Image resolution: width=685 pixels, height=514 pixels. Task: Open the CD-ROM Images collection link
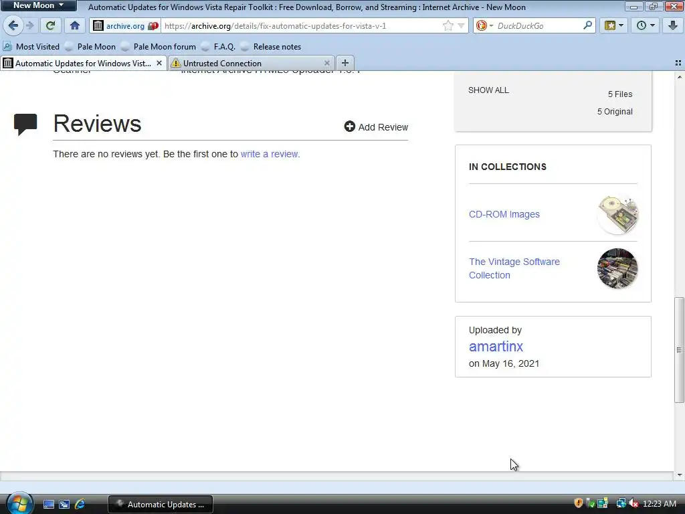[x=504, y=214]
